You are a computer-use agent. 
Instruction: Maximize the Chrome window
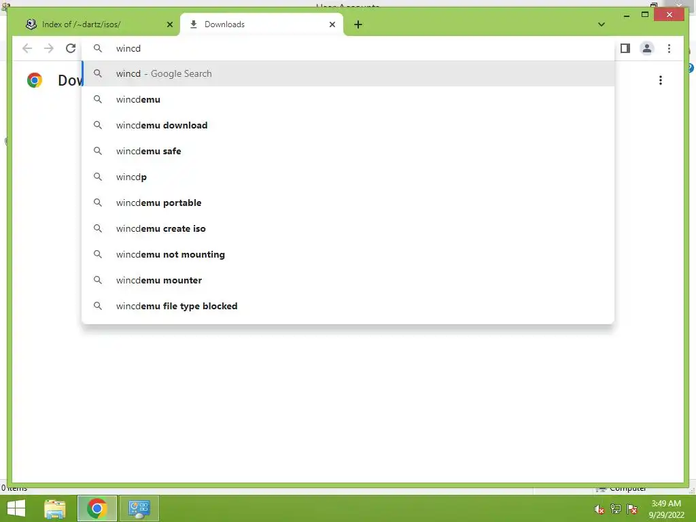click(x=645, y=15)
